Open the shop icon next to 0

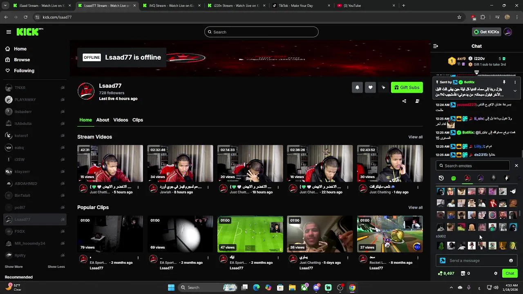(463, 274)
